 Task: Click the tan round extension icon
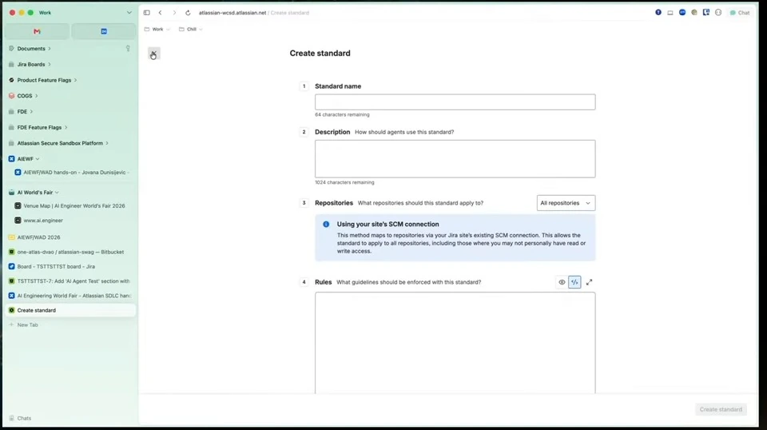[x=694, y=13]
